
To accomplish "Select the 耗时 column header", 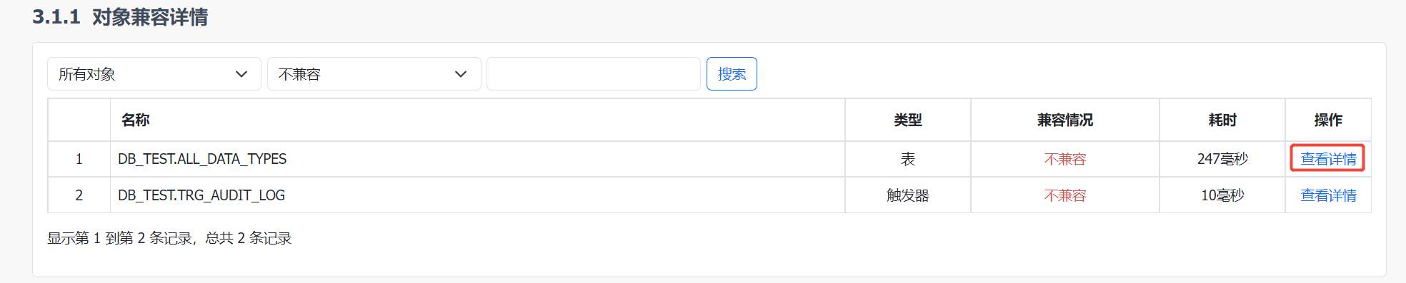I will click(x=1222, y=120).
